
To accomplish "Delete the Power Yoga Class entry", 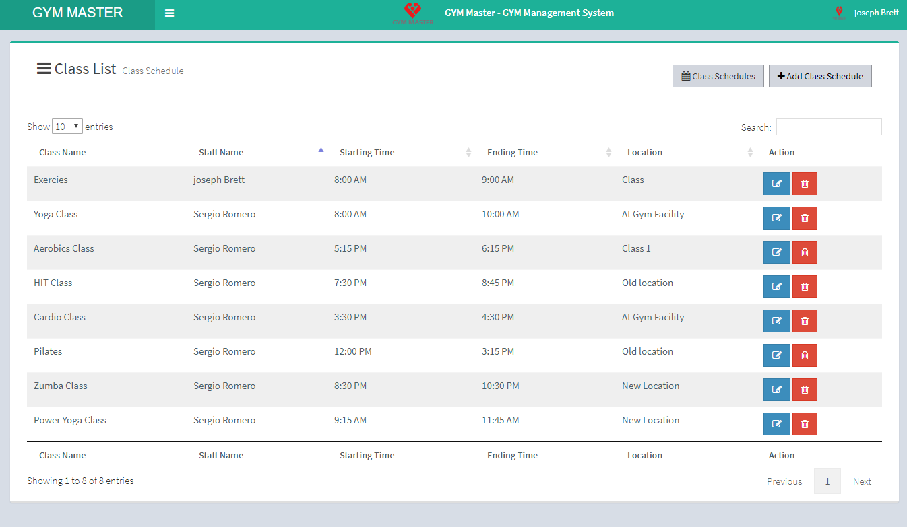I will 805,424.
